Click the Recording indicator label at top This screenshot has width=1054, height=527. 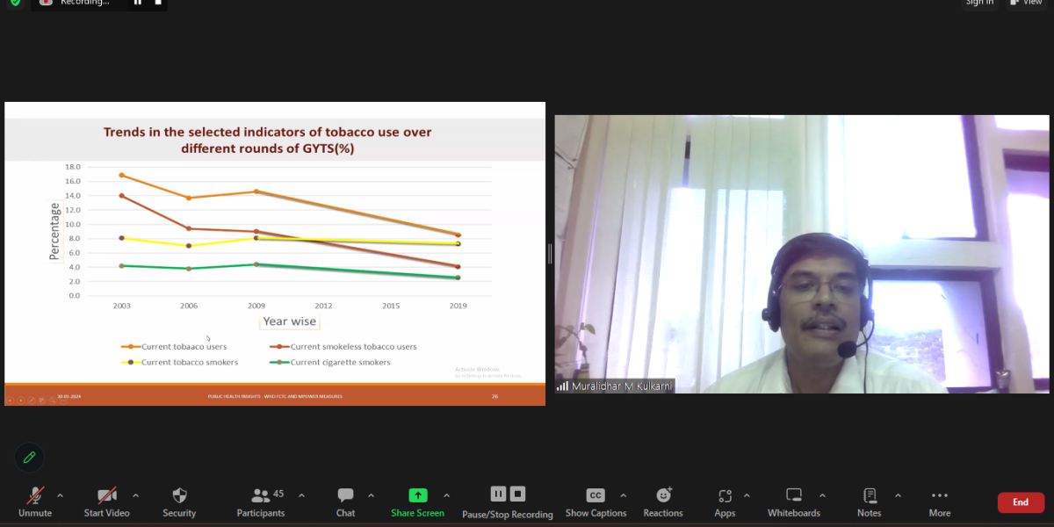(85, 3)
